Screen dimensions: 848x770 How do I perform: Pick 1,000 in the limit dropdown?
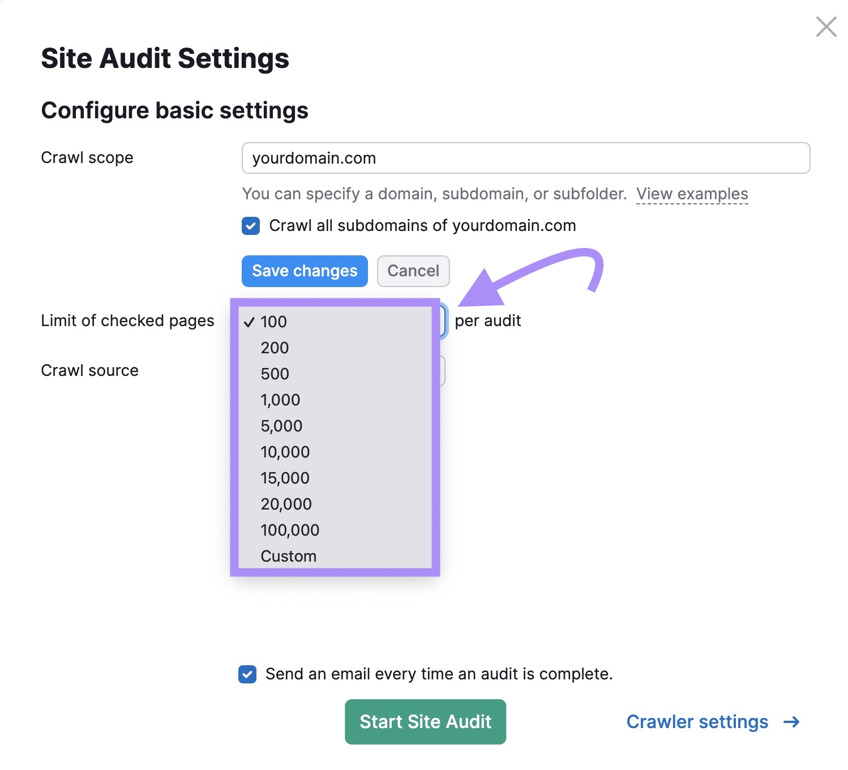pyautogui.click(x=280, y=400)
